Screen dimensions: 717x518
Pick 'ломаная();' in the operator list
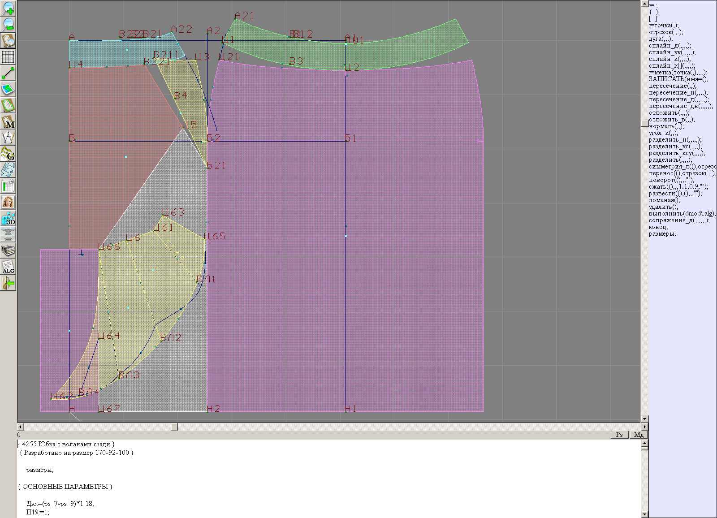coord(664,200)
